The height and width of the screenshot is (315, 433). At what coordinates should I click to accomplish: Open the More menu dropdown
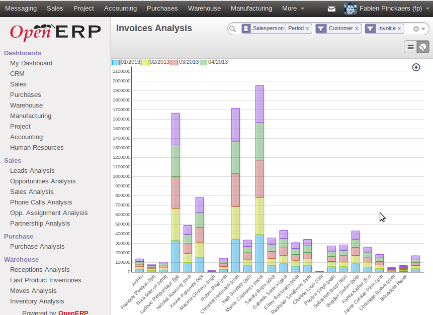pyautogui.click(x=293, y=9)
